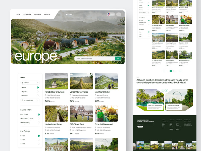Click location pin icon beside Provence-Alpes, France

click(71, 95)
